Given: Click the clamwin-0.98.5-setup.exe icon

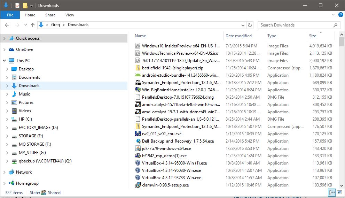Looking at the screenshot, I should click(x=138, y=185).
